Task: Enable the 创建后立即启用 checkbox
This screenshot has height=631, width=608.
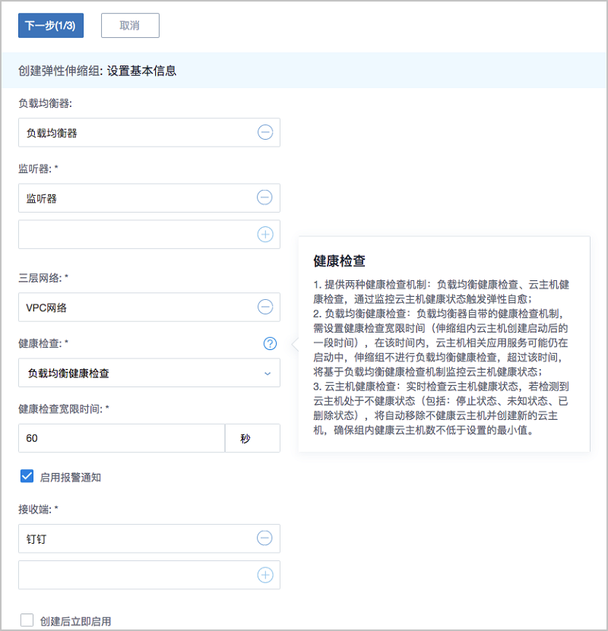Action: pyautogui.click(x=27, y=620)
